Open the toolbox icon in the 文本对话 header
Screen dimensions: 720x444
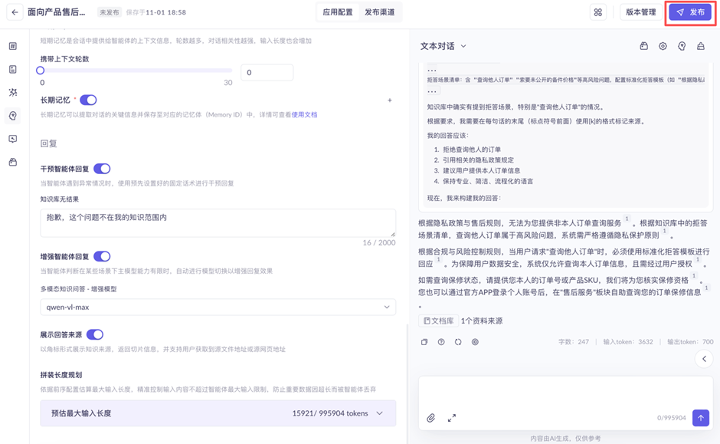[x=643, y=46]
